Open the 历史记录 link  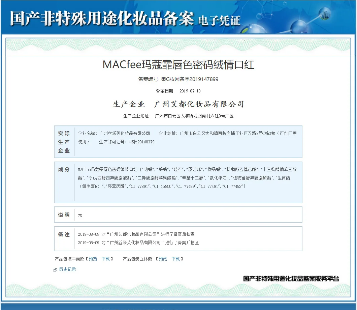67,270
